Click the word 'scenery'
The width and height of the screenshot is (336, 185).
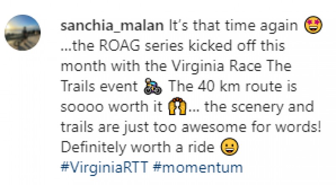[x=257, y=107]
